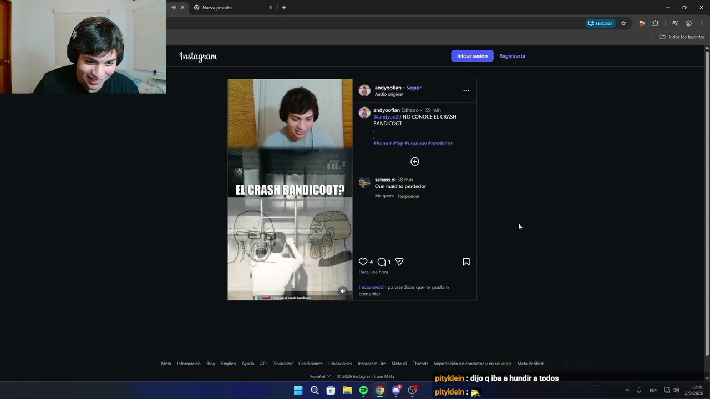The width and height of the screenshot is (710, 399).
Task: Open the Chrome extensions puzzle icon
Action: coord(656,23)
